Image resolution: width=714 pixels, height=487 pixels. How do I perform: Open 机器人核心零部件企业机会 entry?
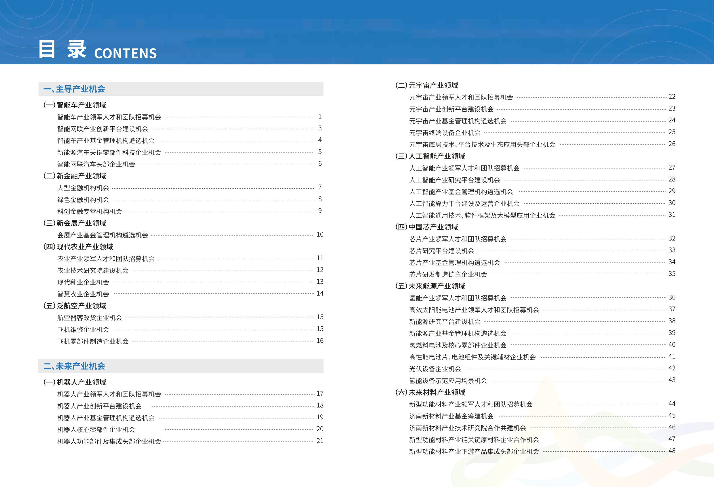coord(96,430)
